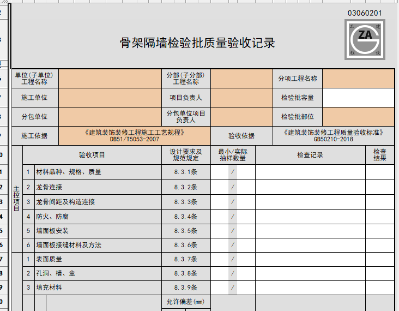
Task: Click the orange field next to 分项工程名称
Action: tap(358, 79)
